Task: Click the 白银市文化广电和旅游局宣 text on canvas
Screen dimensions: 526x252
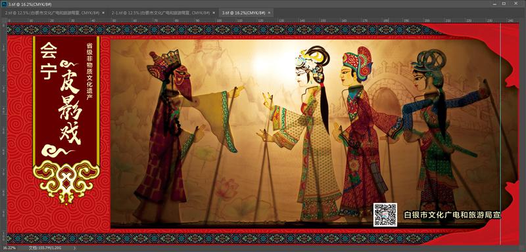Action: (452, 215)
